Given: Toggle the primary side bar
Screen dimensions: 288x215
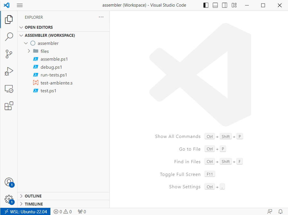Looking at the screenshot, I should [206, 5].
